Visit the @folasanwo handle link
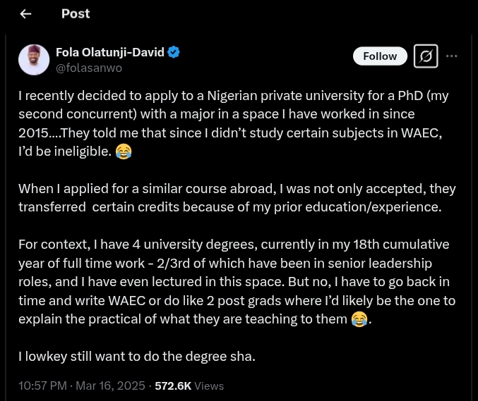This screenshot has height=401, width=478. tap(89, 68)
